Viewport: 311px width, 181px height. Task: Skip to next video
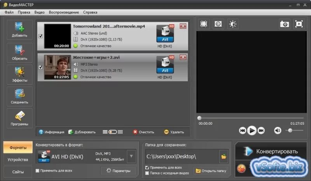click(x=261, y=131)
